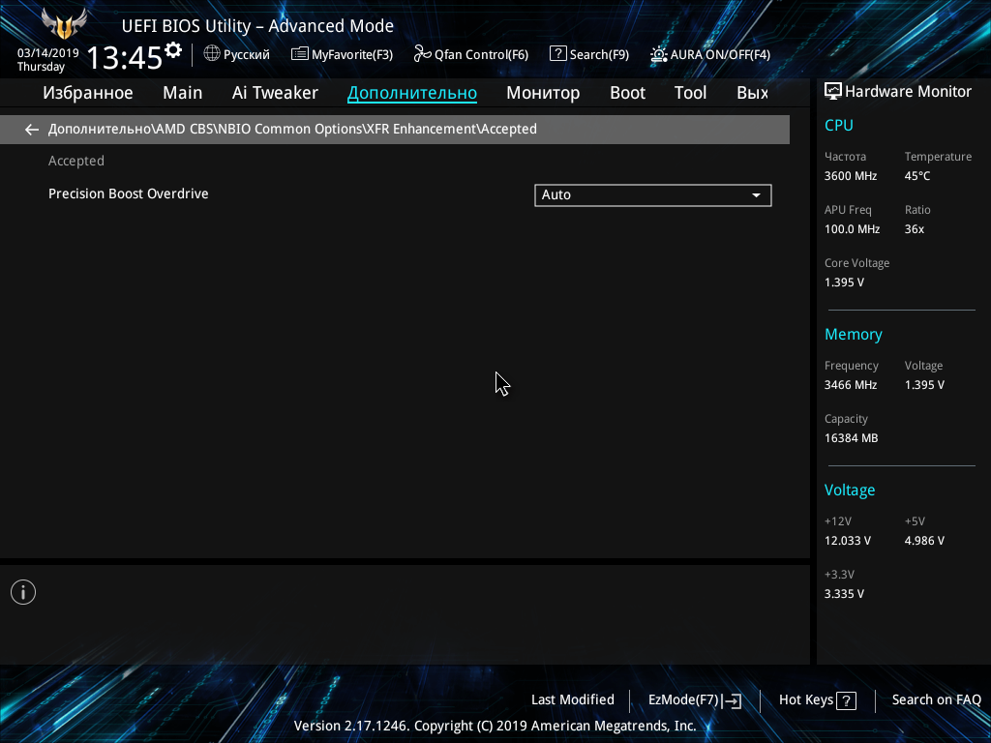Screen dimensions: 991x743
Task: Click the Qfan Control fan icon
Action: click(x=422, y=54)
